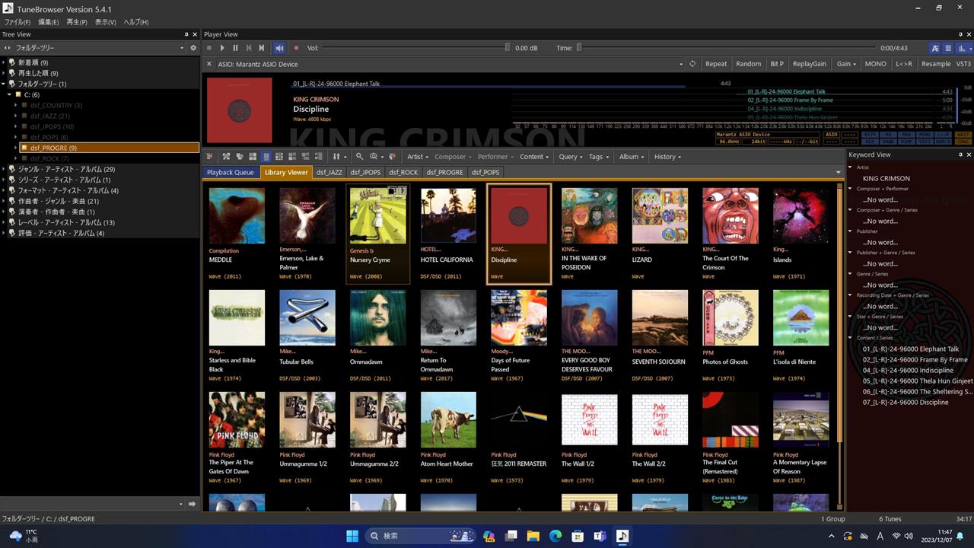Select ジャンル - アーティスト - アルバム (29) tree item
The image size is (974, 548).
pyautogui.click(x=67, y=169)
